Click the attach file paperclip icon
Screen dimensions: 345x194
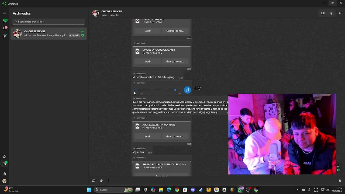(x=101, y=181)
